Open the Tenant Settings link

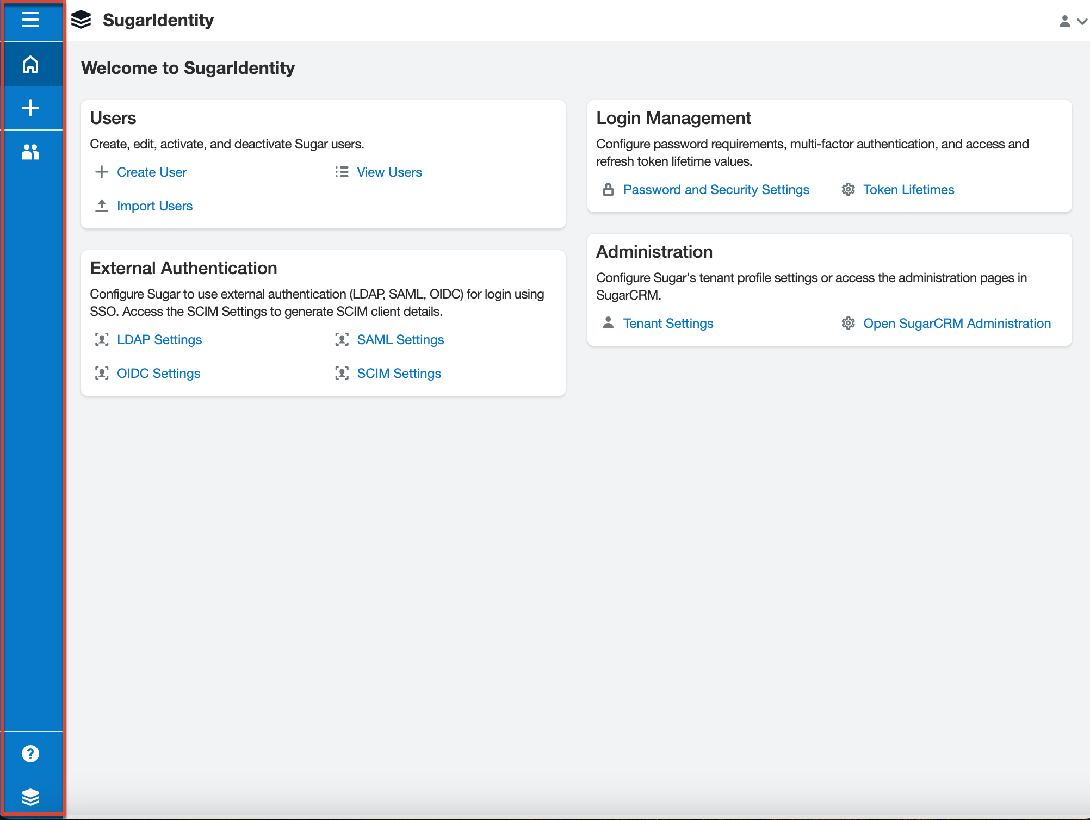pos(668,324)
